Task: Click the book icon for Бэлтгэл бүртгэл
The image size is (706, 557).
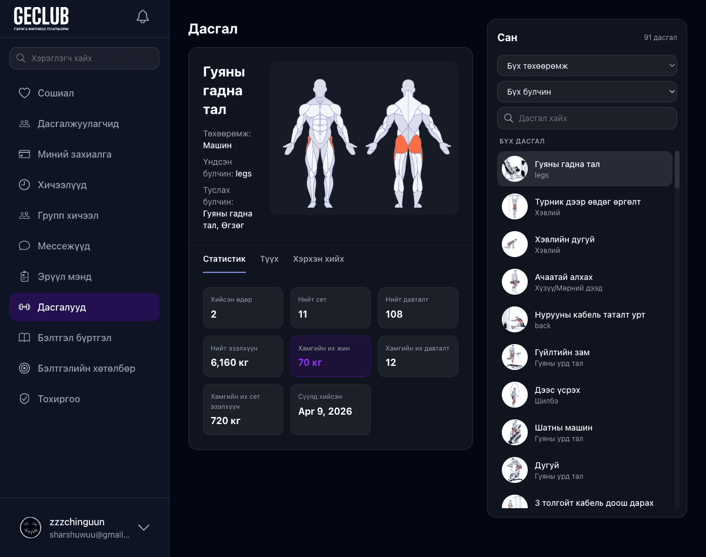Action: 24,338
